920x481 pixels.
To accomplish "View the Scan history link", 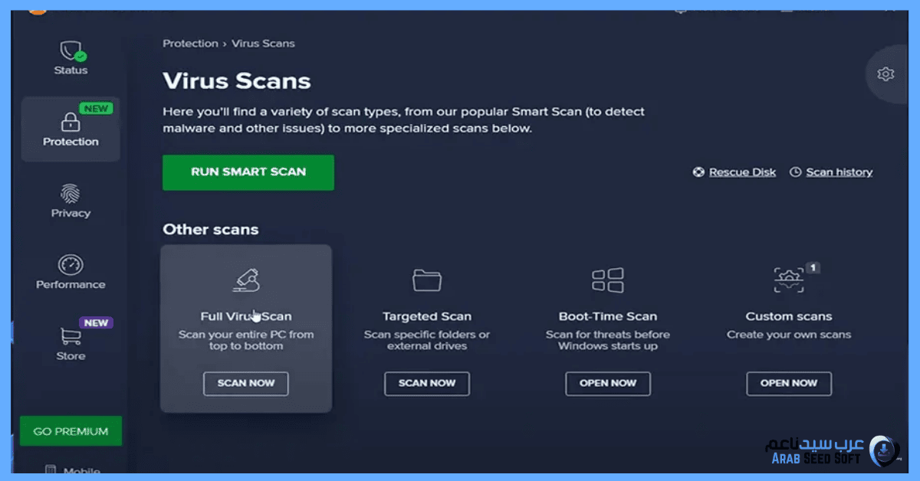I will tap(839, 172).
